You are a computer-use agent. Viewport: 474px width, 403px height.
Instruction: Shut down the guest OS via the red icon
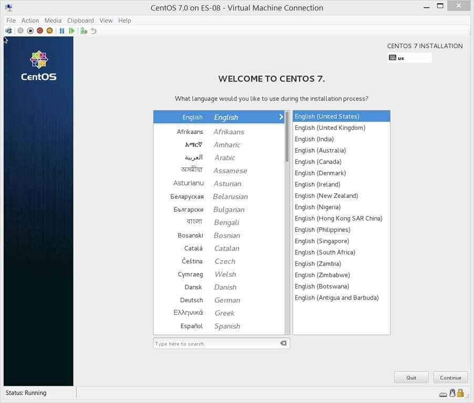click(x=39, y=30)
